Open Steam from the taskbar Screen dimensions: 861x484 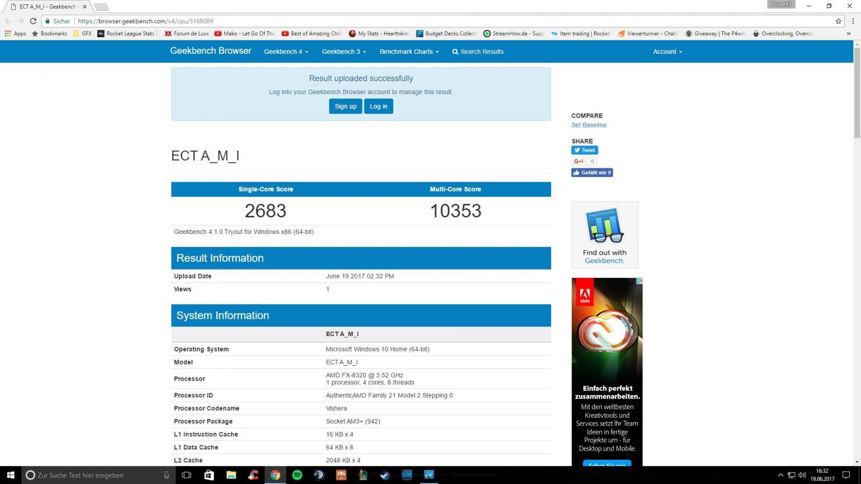[x=385, y=475]
